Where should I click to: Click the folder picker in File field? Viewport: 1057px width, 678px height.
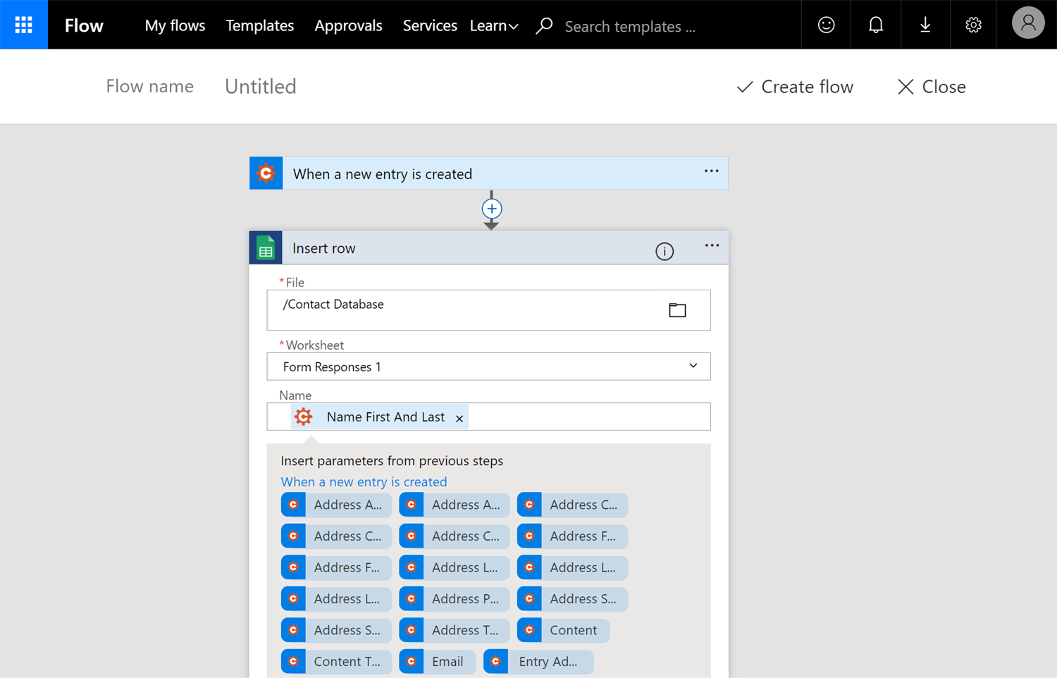click(x=677, y=310)
